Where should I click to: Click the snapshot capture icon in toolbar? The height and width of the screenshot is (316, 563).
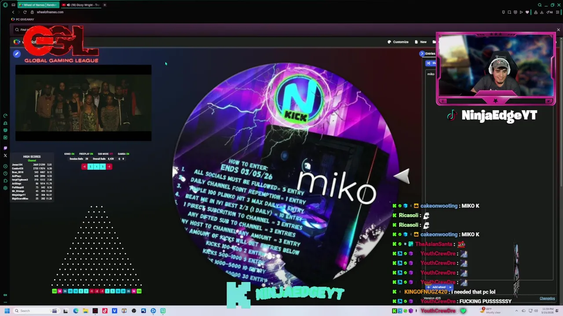click(x=509, y=12)
